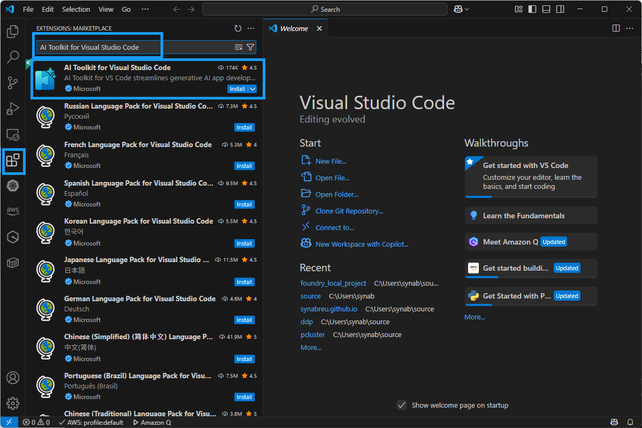Open the notifications bell in status bar
The image size is (642, 428).
629,422
